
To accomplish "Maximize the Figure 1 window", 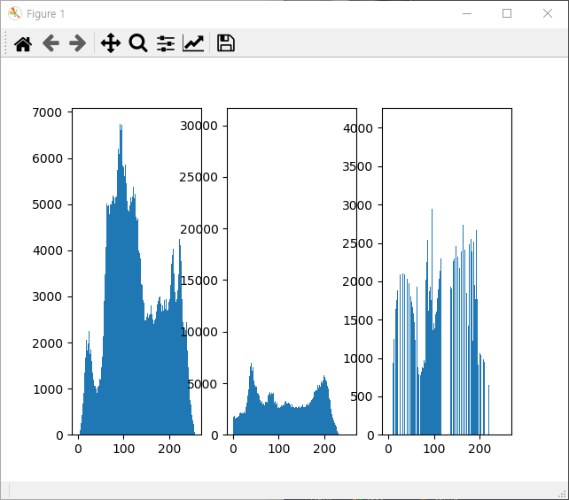I will coord(507,13).
